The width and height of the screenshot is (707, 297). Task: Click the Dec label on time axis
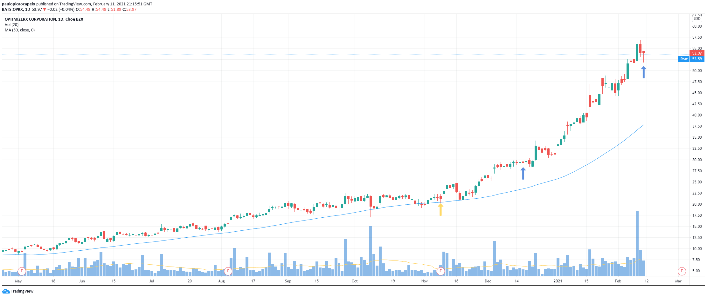488,281
